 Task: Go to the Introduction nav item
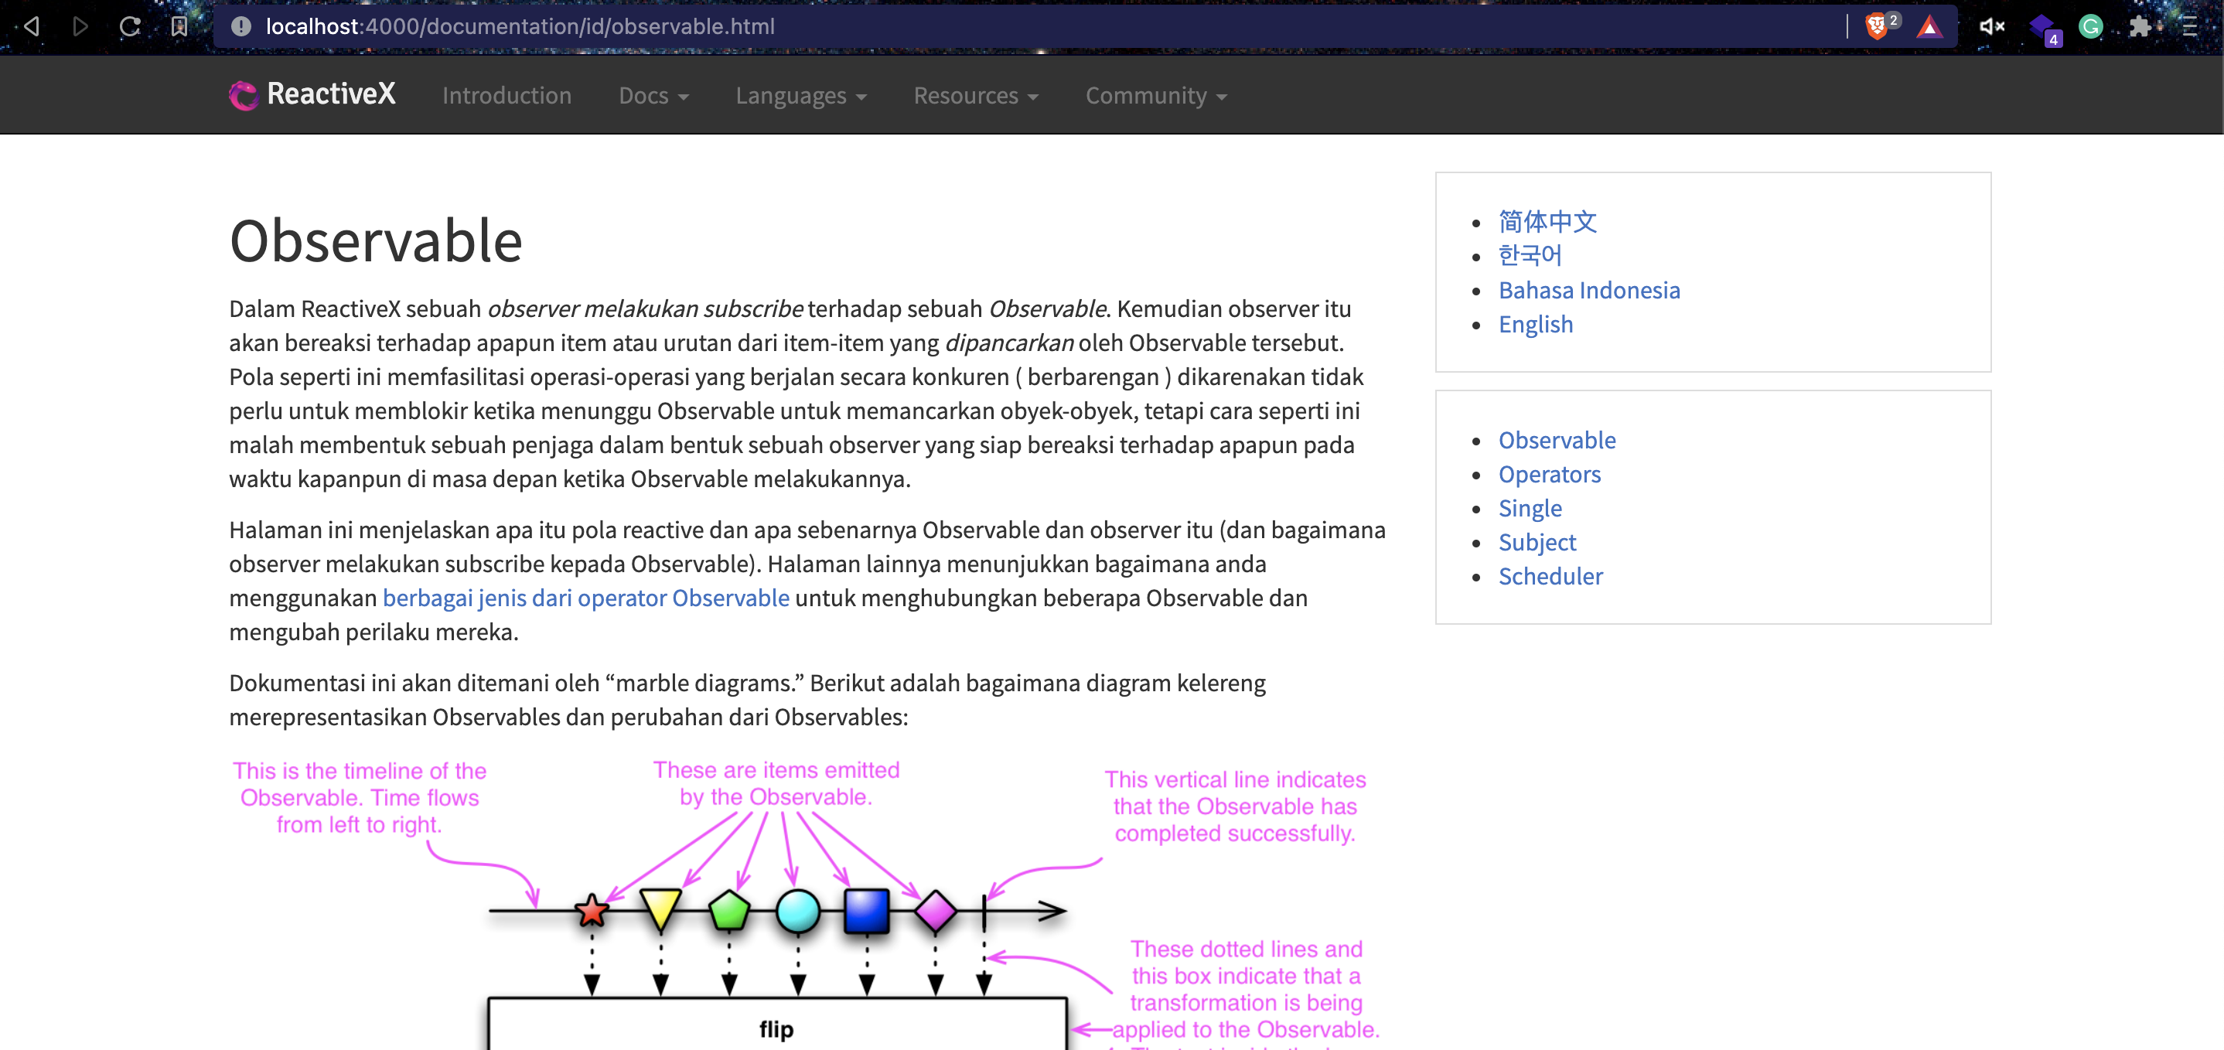coord(507,96)
